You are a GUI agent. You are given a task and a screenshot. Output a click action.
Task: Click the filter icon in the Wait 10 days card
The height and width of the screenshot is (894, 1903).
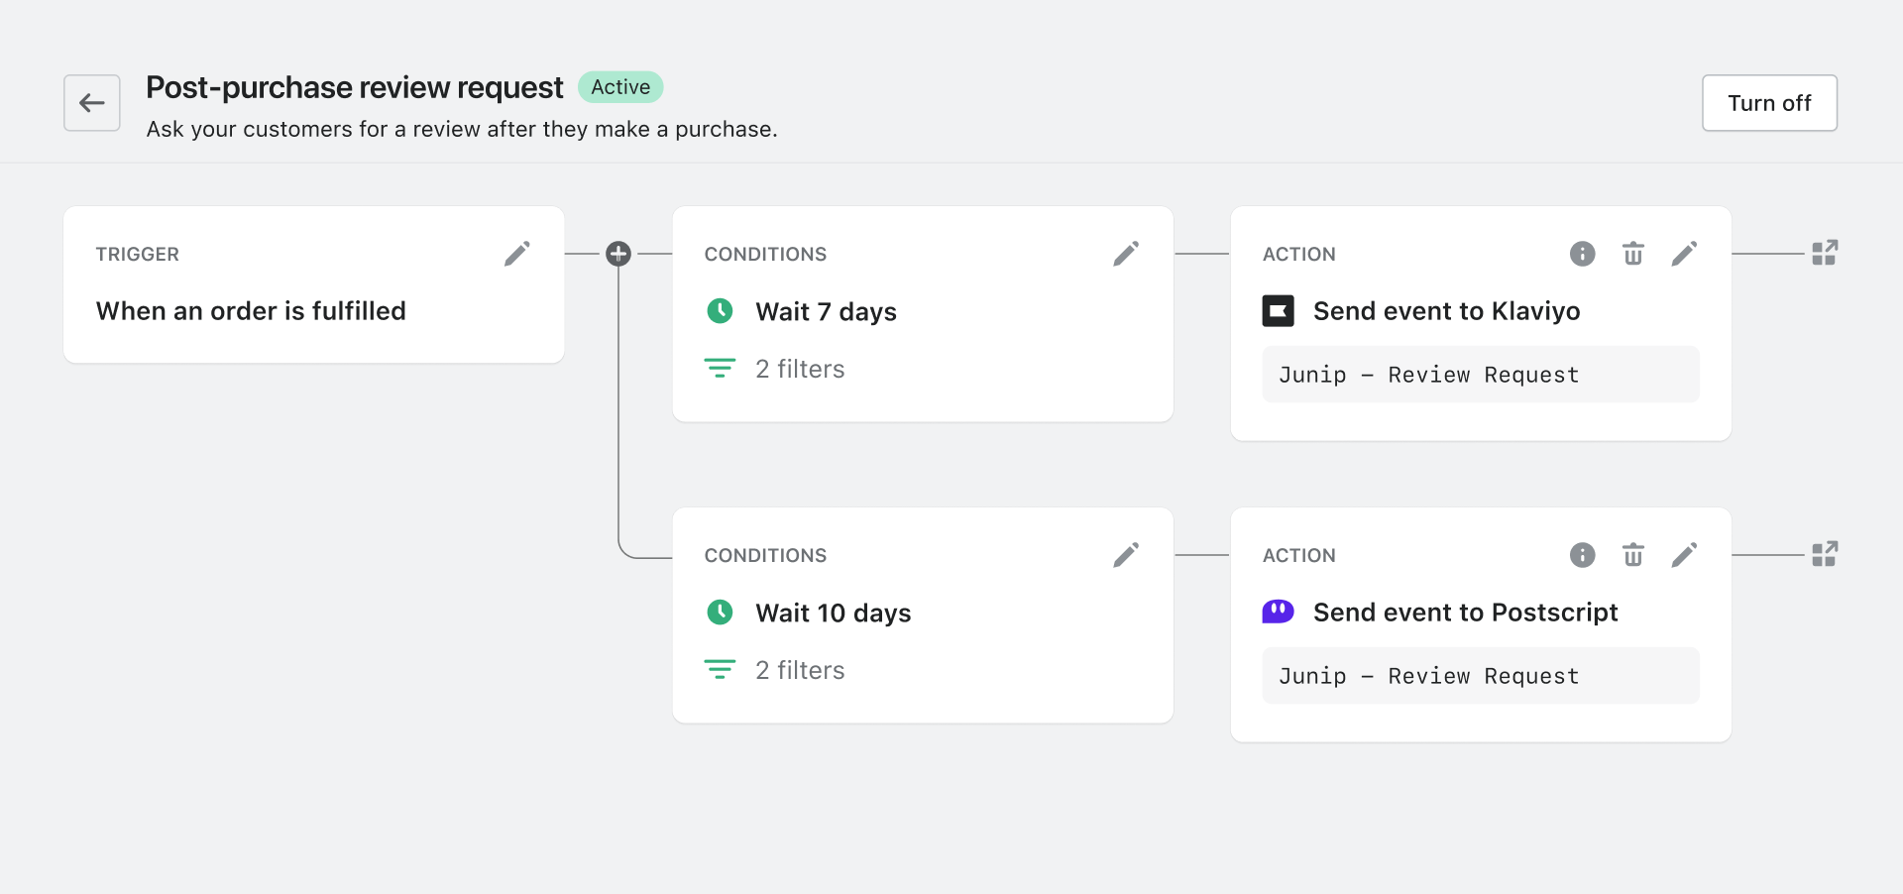(x=720, y=670)
